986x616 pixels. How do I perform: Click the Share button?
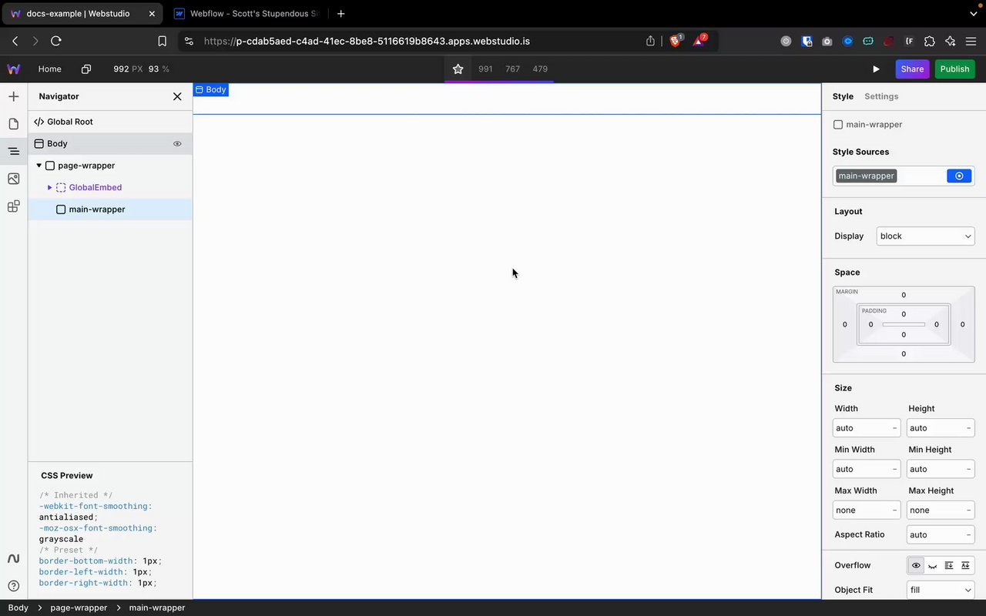[x=912, y=69]
